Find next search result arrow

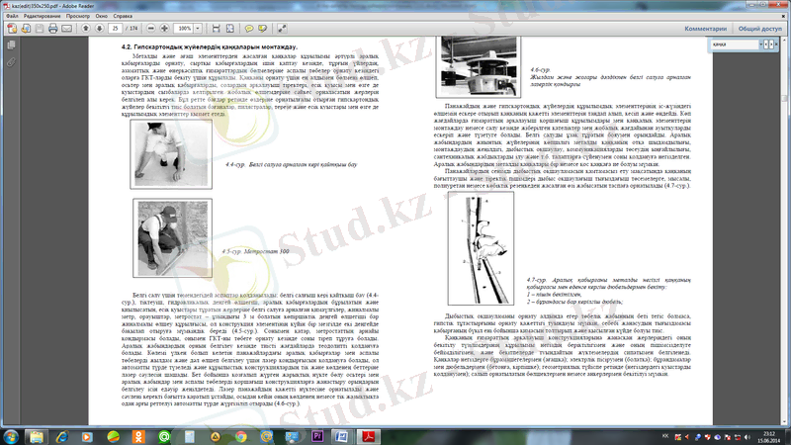coord(771,44)
